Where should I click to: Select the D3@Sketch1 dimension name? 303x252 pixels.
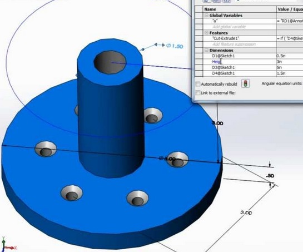point(223,67)
